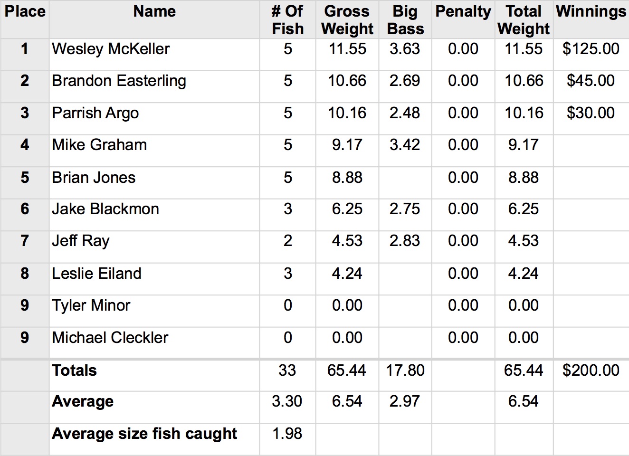Click the Totals row label
This screenshot has height=456, width=629.
[75, 370]
